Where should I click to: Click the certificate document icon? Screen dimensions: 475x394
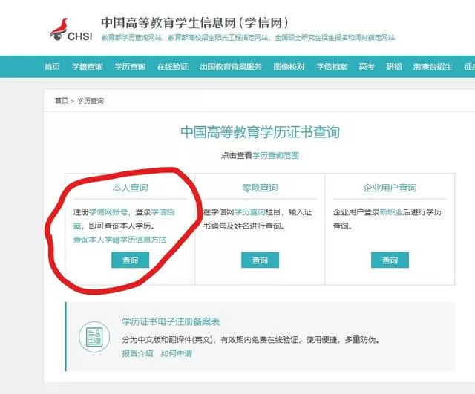click(x=94, y=337)
